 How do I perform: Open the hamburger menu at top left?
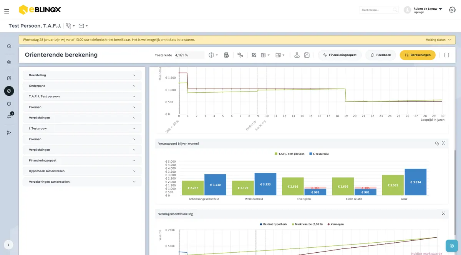click(x=7, y=11)
